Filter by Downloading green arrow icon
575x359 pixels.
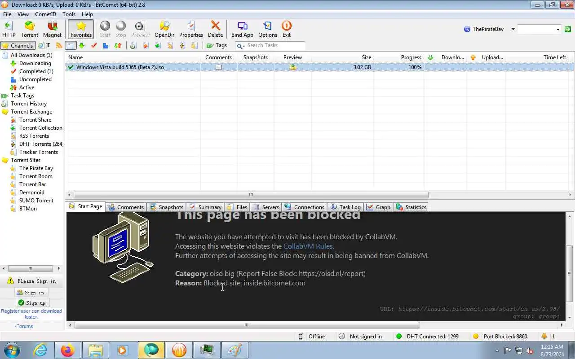click(x=81, y=45)
